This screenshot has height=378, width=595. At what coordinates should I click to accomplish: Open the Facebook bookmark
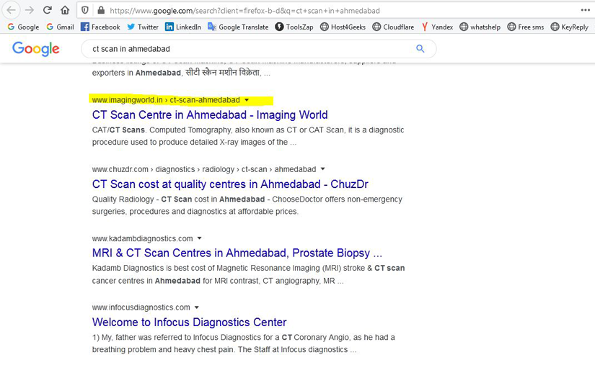100,27
